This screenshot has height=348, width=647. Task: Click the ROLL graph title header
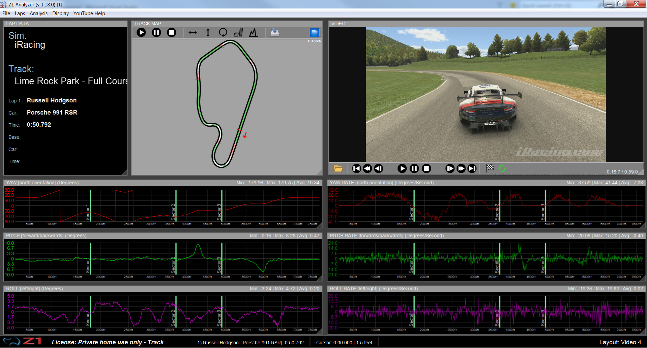click(34, 289)
